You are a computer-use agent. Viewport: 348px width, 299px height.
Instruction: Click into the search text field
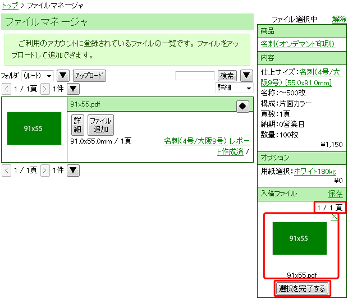[195, 76]
